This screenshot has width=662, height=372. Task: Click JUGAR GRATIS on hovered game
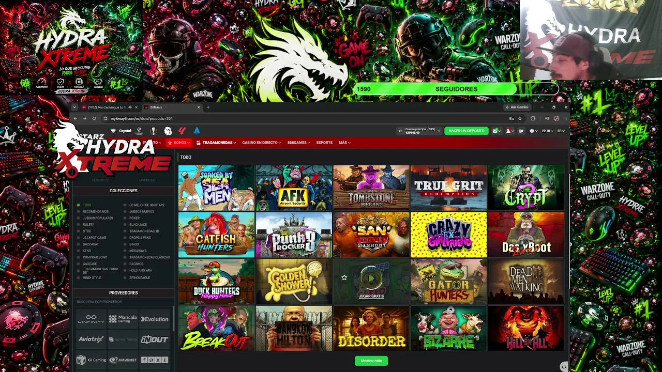pyautogui.click(x=371, y=296)
